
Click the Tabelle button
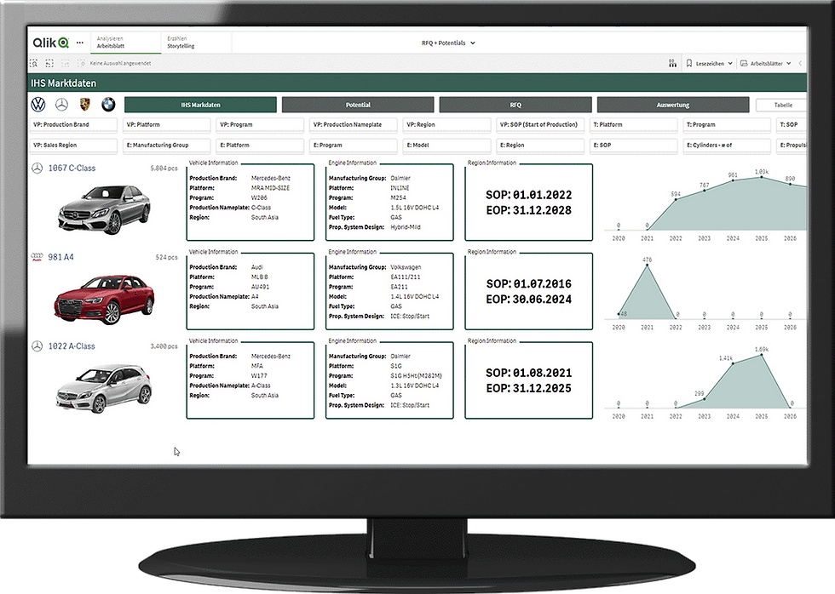click(x=781, y=105)
